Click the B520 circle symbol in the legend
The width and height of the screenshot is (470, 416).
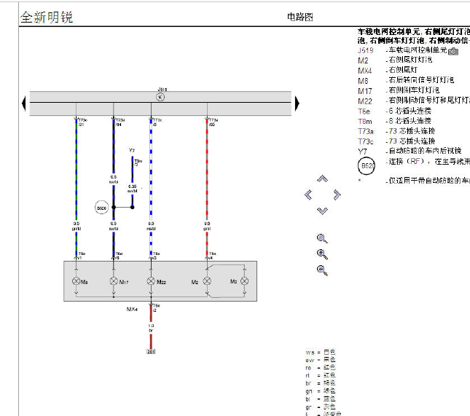pyautogui.click(x=367, y=165)
